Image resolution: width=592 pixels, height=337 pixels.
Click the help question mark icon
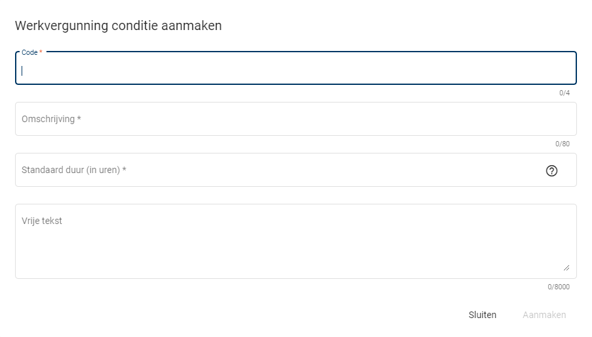pyautogui.click(x=551, y=171)
